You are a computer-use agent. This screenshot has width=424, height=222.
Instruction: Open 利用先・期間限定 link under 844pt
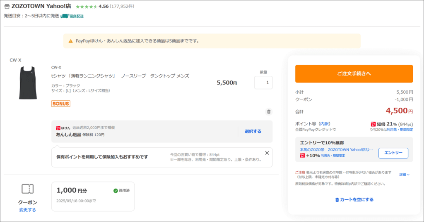(x=400, y=130)
